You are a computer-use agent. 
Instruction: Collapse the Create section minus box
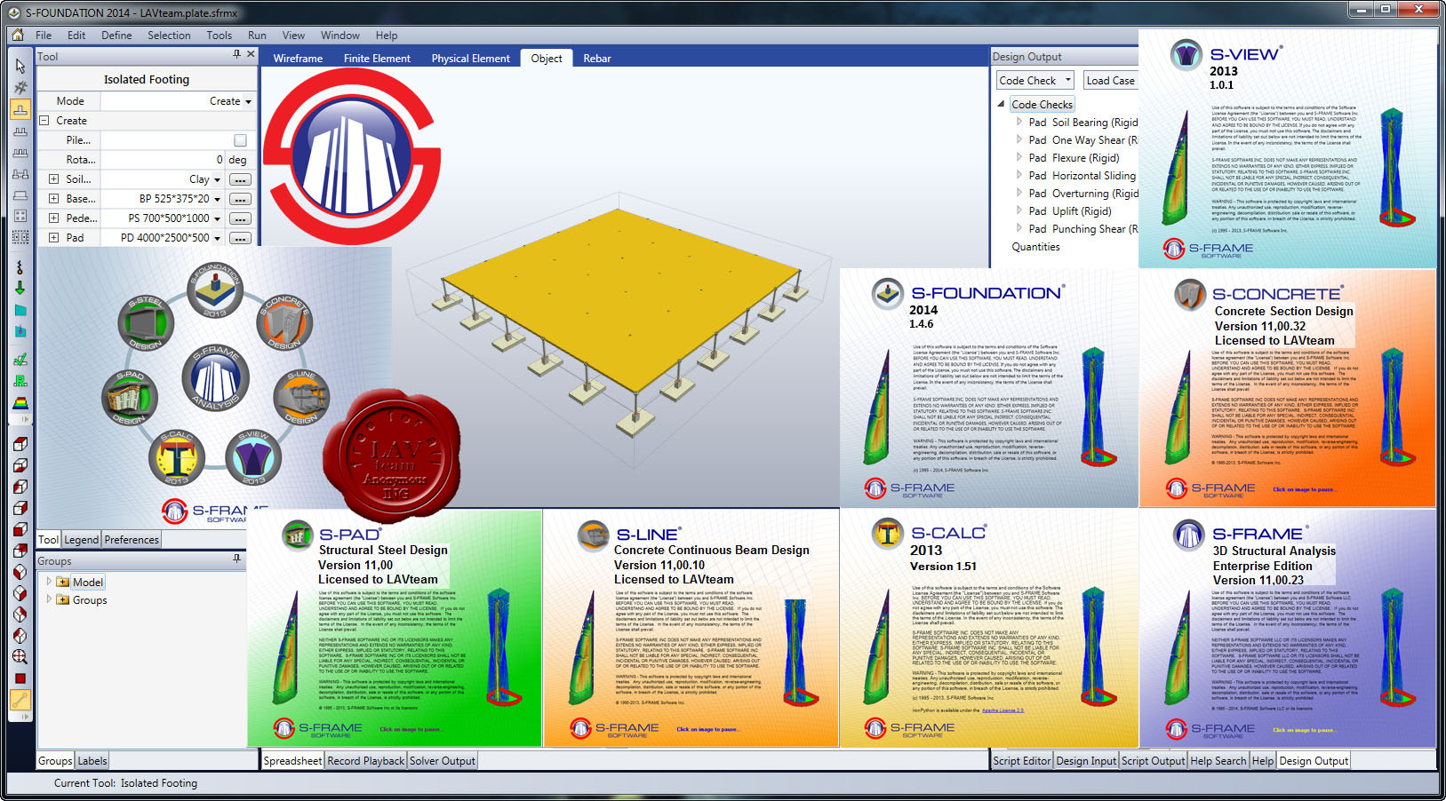click(44, 121)
